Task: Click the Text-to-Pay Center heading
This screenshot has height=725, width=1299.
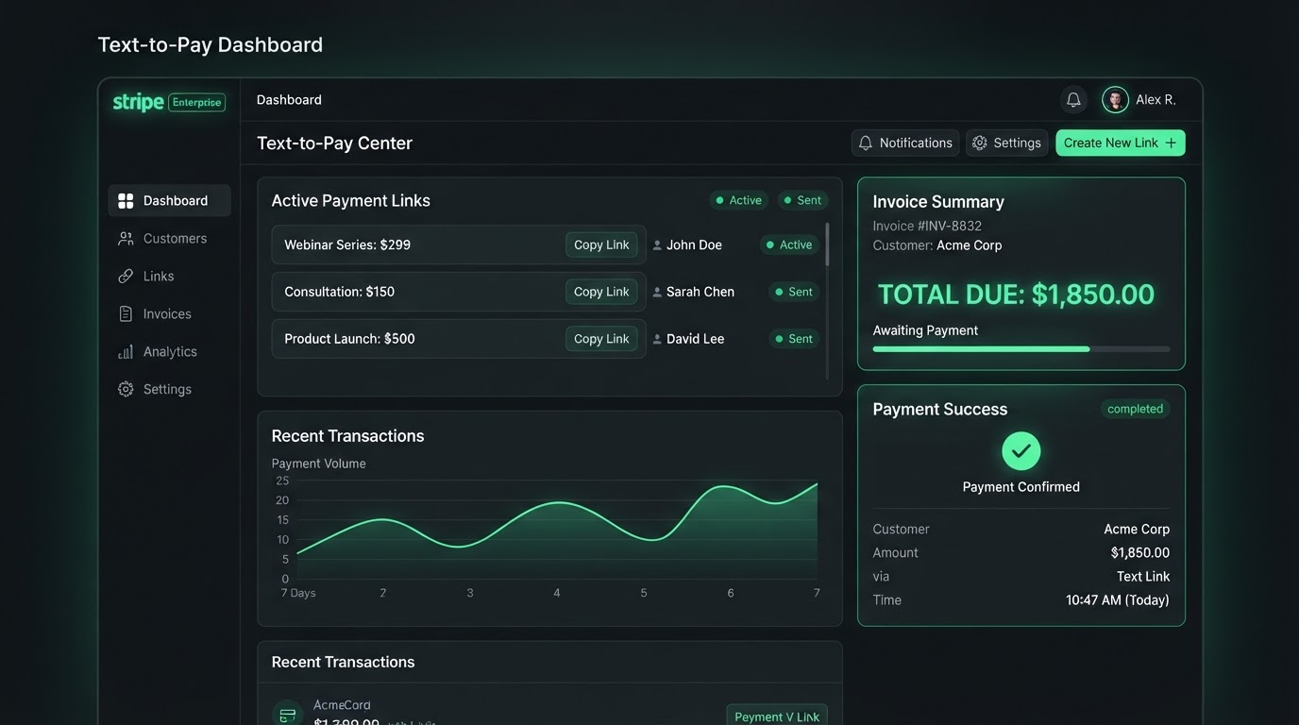Action: click(x=334, y=143)
